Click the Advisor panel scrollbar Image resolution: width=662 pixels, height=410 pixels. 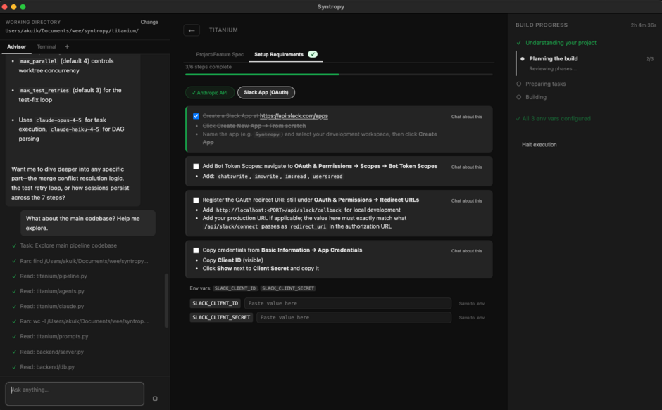point(166,300)
